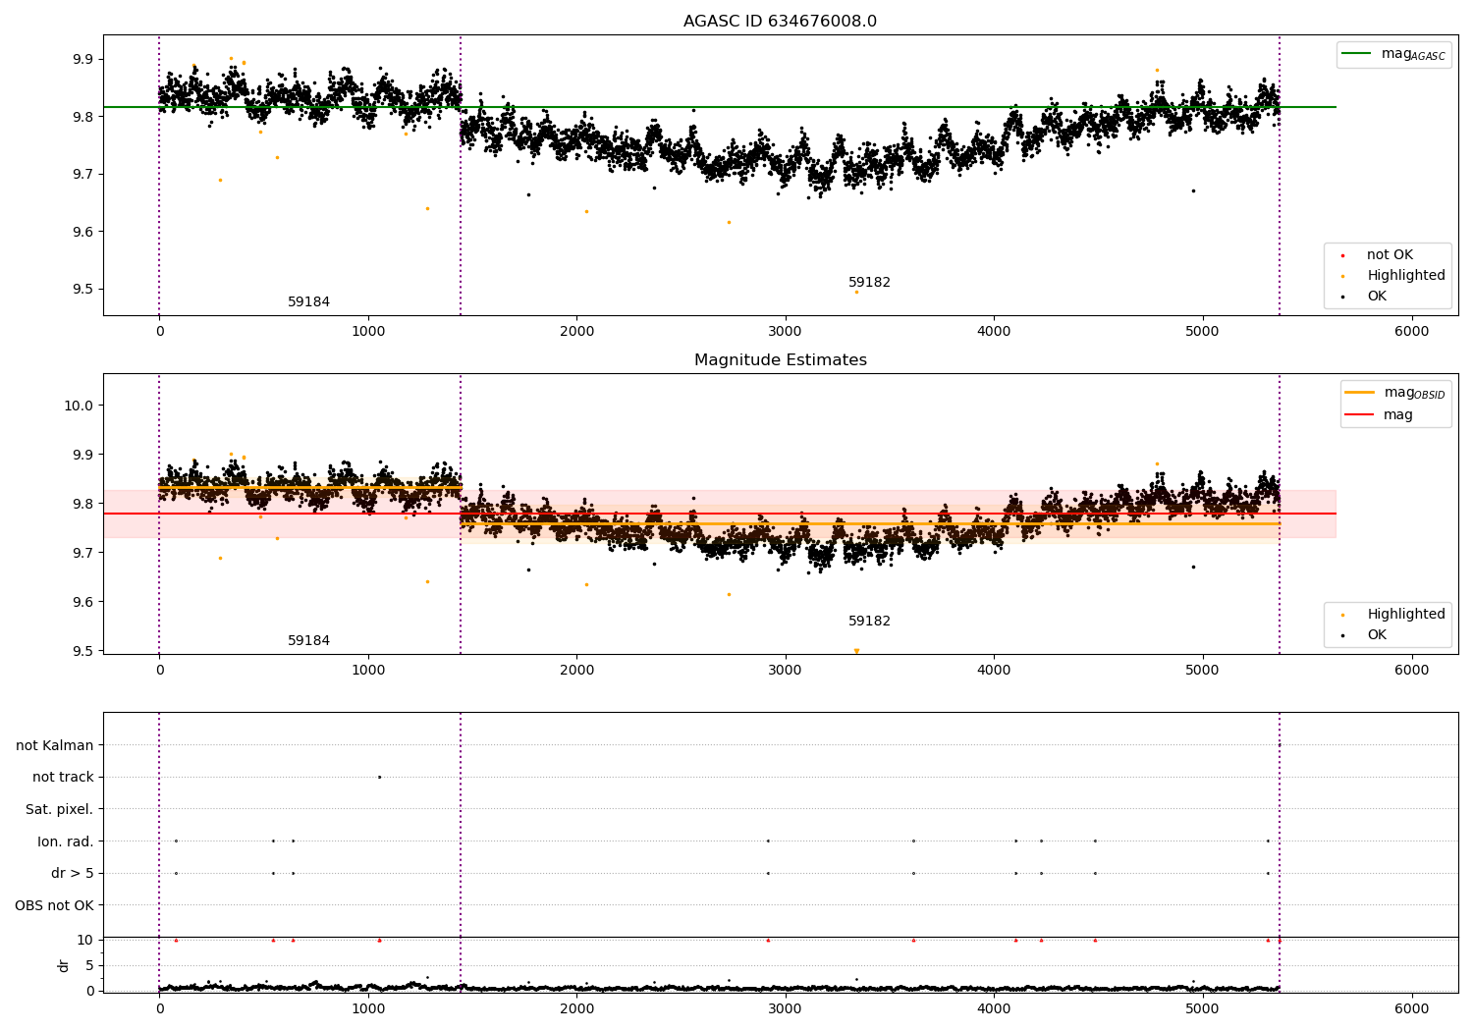The image size is (1473, 1031).
Task: Click the red line swatch beside 'mag'
Action: coord(1359,415)
